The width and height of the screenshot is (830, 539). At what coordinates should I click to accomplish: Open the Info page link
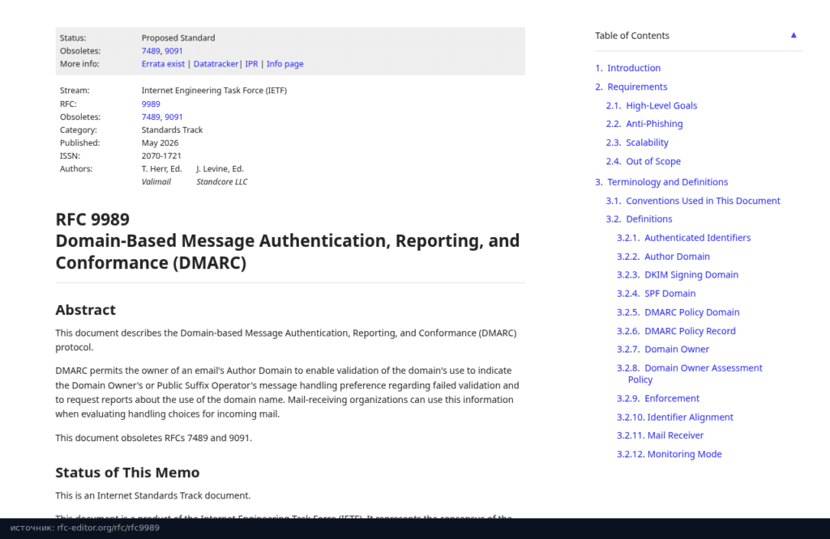[x=285, y=64]
